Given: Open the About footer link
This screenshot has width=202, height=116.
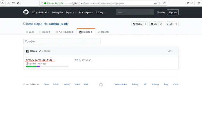Looking at the screenshot, I should coord(176,85).
